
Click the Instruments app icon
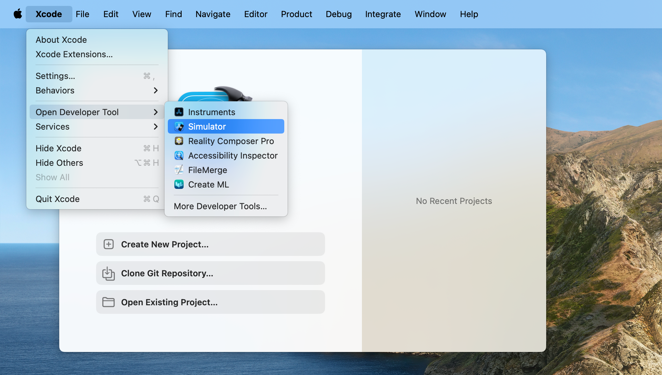coord(179,112)
